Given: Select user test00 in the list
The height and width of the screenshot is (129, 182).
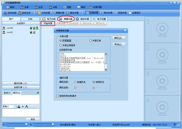Looking at the screenshot, I should [x=21, y=28].
